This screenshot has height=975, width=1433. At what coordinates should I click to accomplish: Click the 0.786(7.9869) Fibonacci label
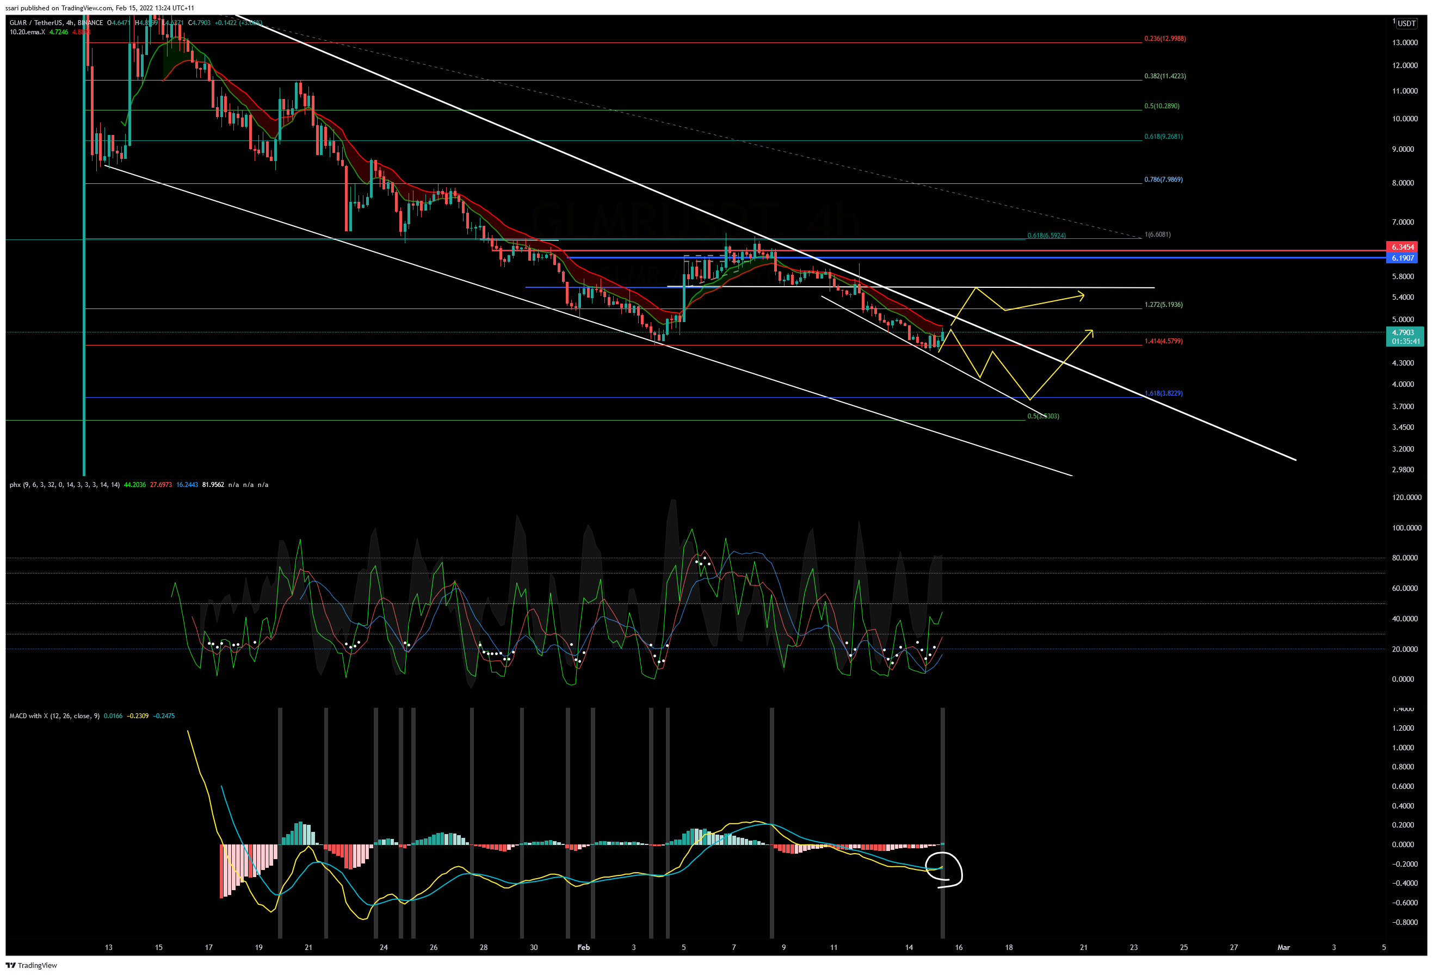pyautogui.click(x=1163, y=180)
